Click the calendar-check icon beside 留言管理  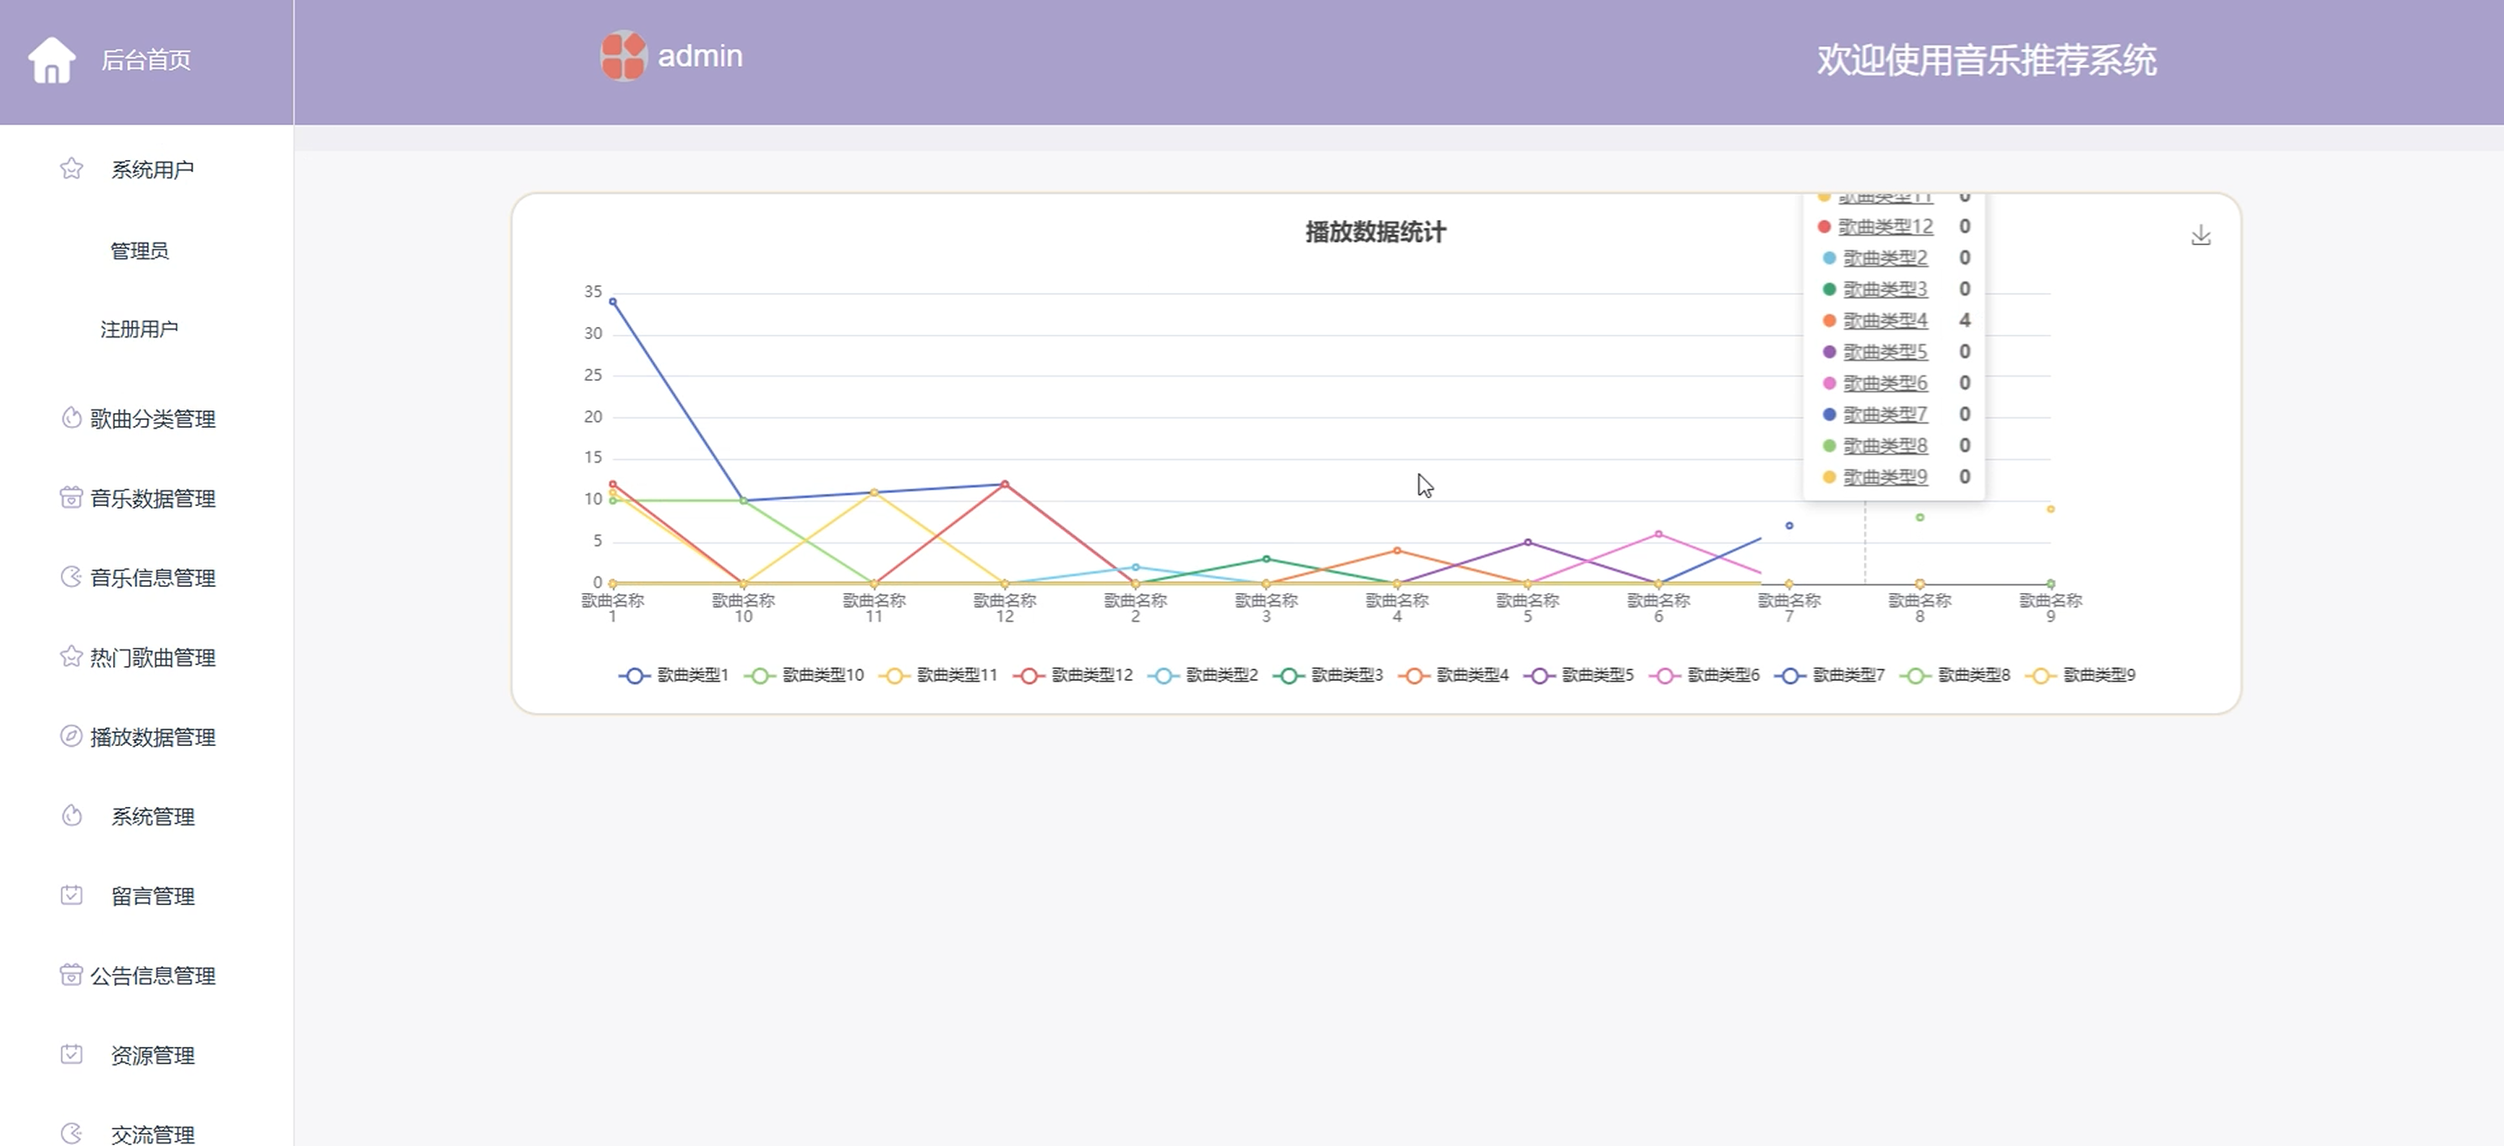pos(71,896)
